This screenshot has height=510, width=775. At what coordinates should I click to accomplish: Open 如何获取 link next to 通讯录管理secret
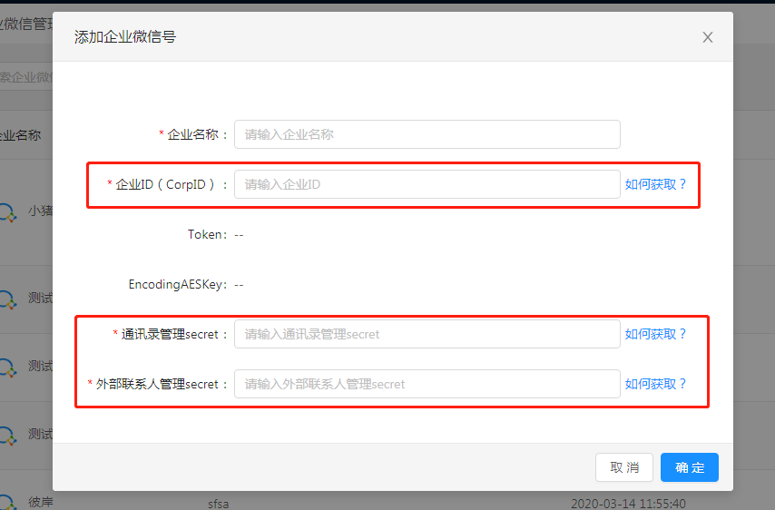655,334
